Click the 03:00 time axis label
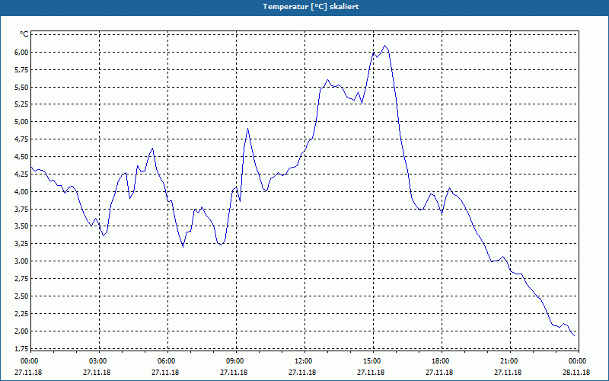 [98, 361]
